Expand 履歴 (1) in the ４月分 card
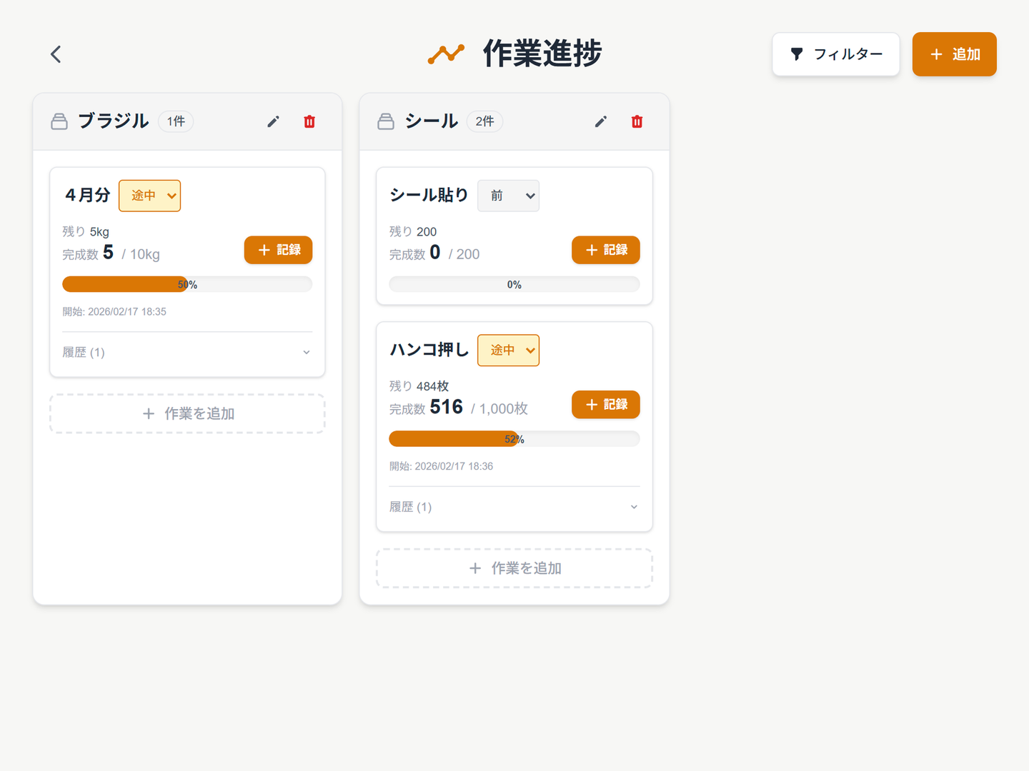Viewport: 1029px width, 771px height. pos(187,352)
